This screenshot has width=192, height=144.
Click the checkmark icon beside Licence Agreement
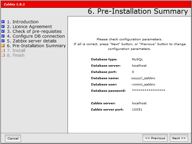3,27
